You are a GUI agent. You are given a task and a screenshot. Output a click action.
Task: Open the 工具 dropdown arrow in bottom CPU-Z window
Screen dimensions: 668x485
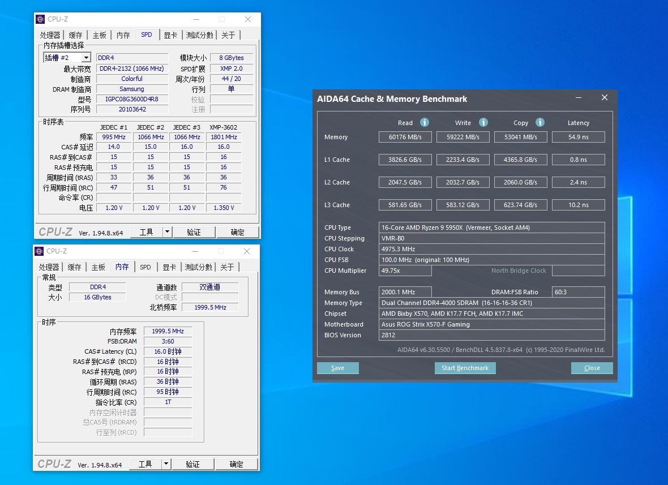click(166, 463)
